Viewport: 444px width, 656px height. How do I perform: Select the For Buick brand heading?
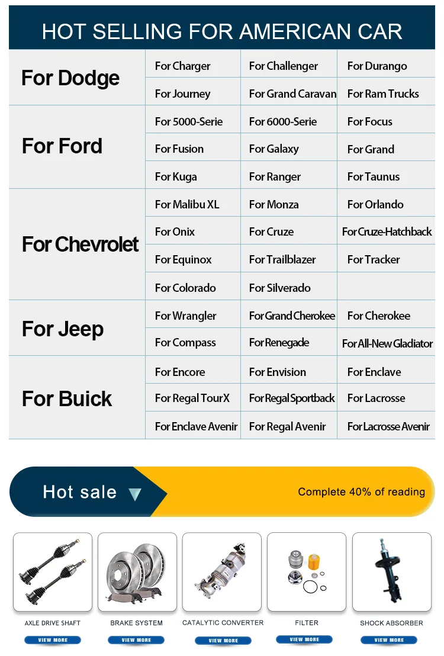click(x=67, y=399)
